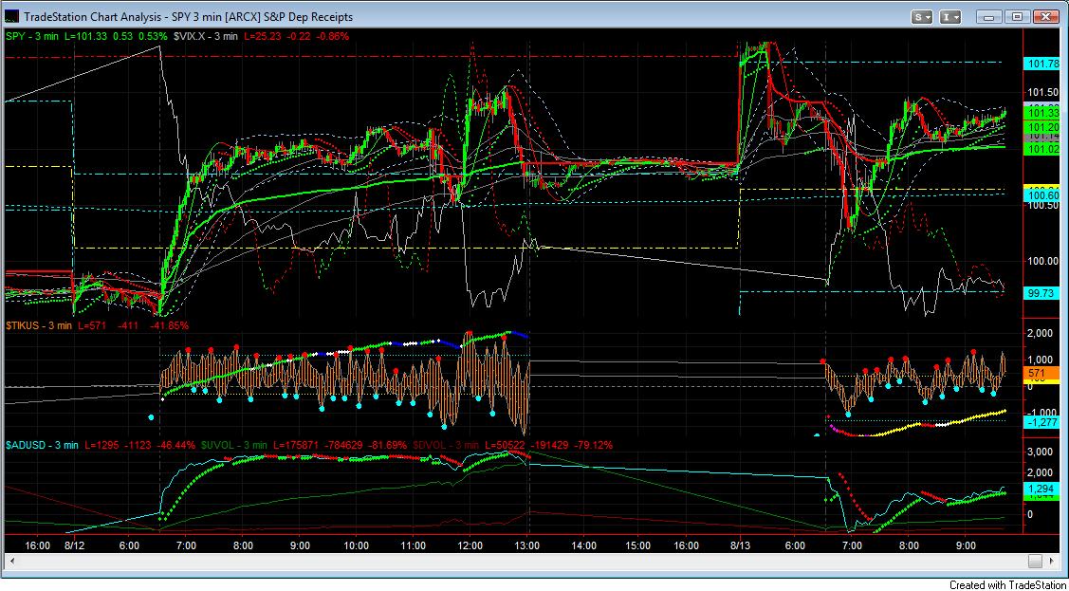1069x591 pixels.
Task: Click the green 101.33 last price marker
Action: pos(1042,112)
